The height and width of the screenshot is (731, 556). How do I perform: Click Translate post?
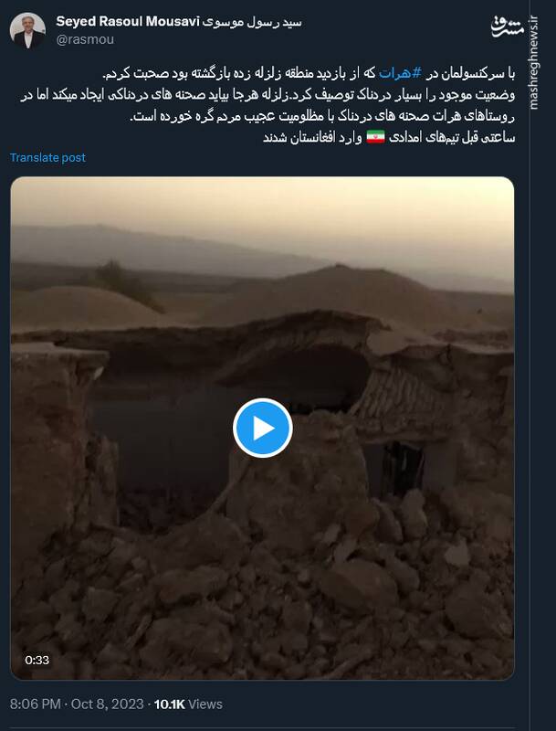[47, 157]
